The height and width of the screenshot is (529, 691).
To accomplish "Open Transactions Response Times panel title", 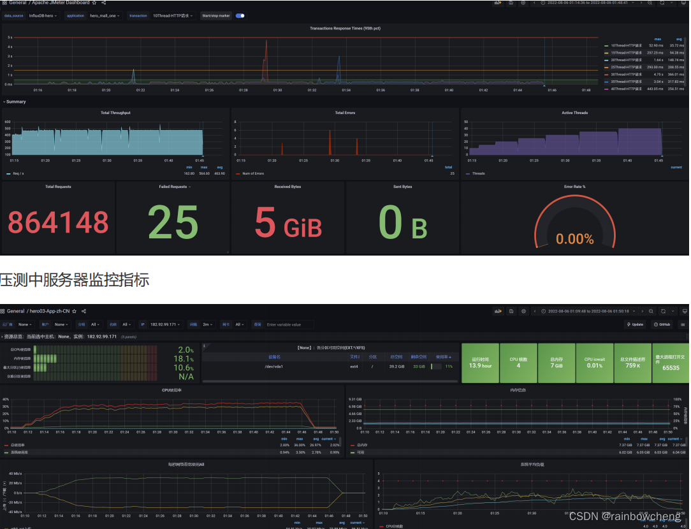I will tap(345, 28).
